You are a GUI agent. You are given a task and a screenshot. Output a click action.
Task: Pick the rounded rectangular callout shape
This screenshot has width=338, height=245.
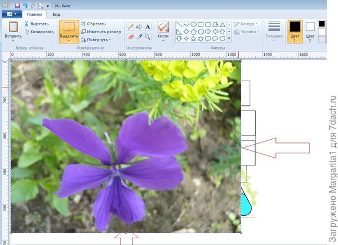(208, 39)
